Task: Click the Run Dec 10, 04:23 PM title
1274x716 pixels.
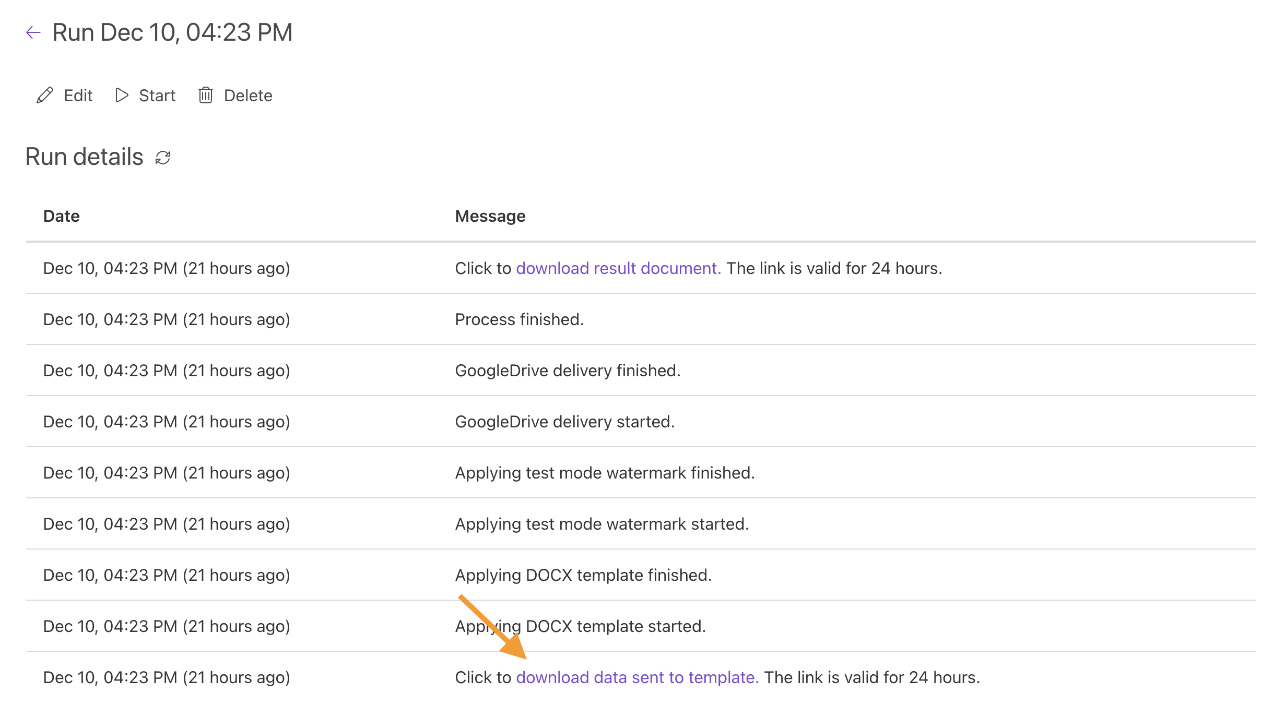Action: [172, 32]
